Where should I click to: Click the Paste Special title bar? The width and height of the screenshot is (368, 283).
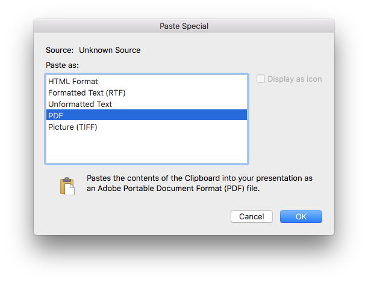coord(184,26)
